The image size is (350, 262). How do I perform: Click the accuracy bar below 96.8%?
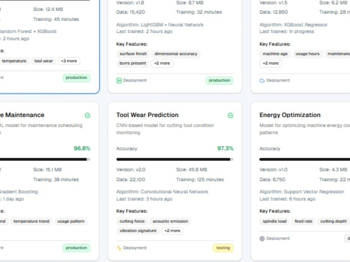pyautogui.click(x=45, y=159)
